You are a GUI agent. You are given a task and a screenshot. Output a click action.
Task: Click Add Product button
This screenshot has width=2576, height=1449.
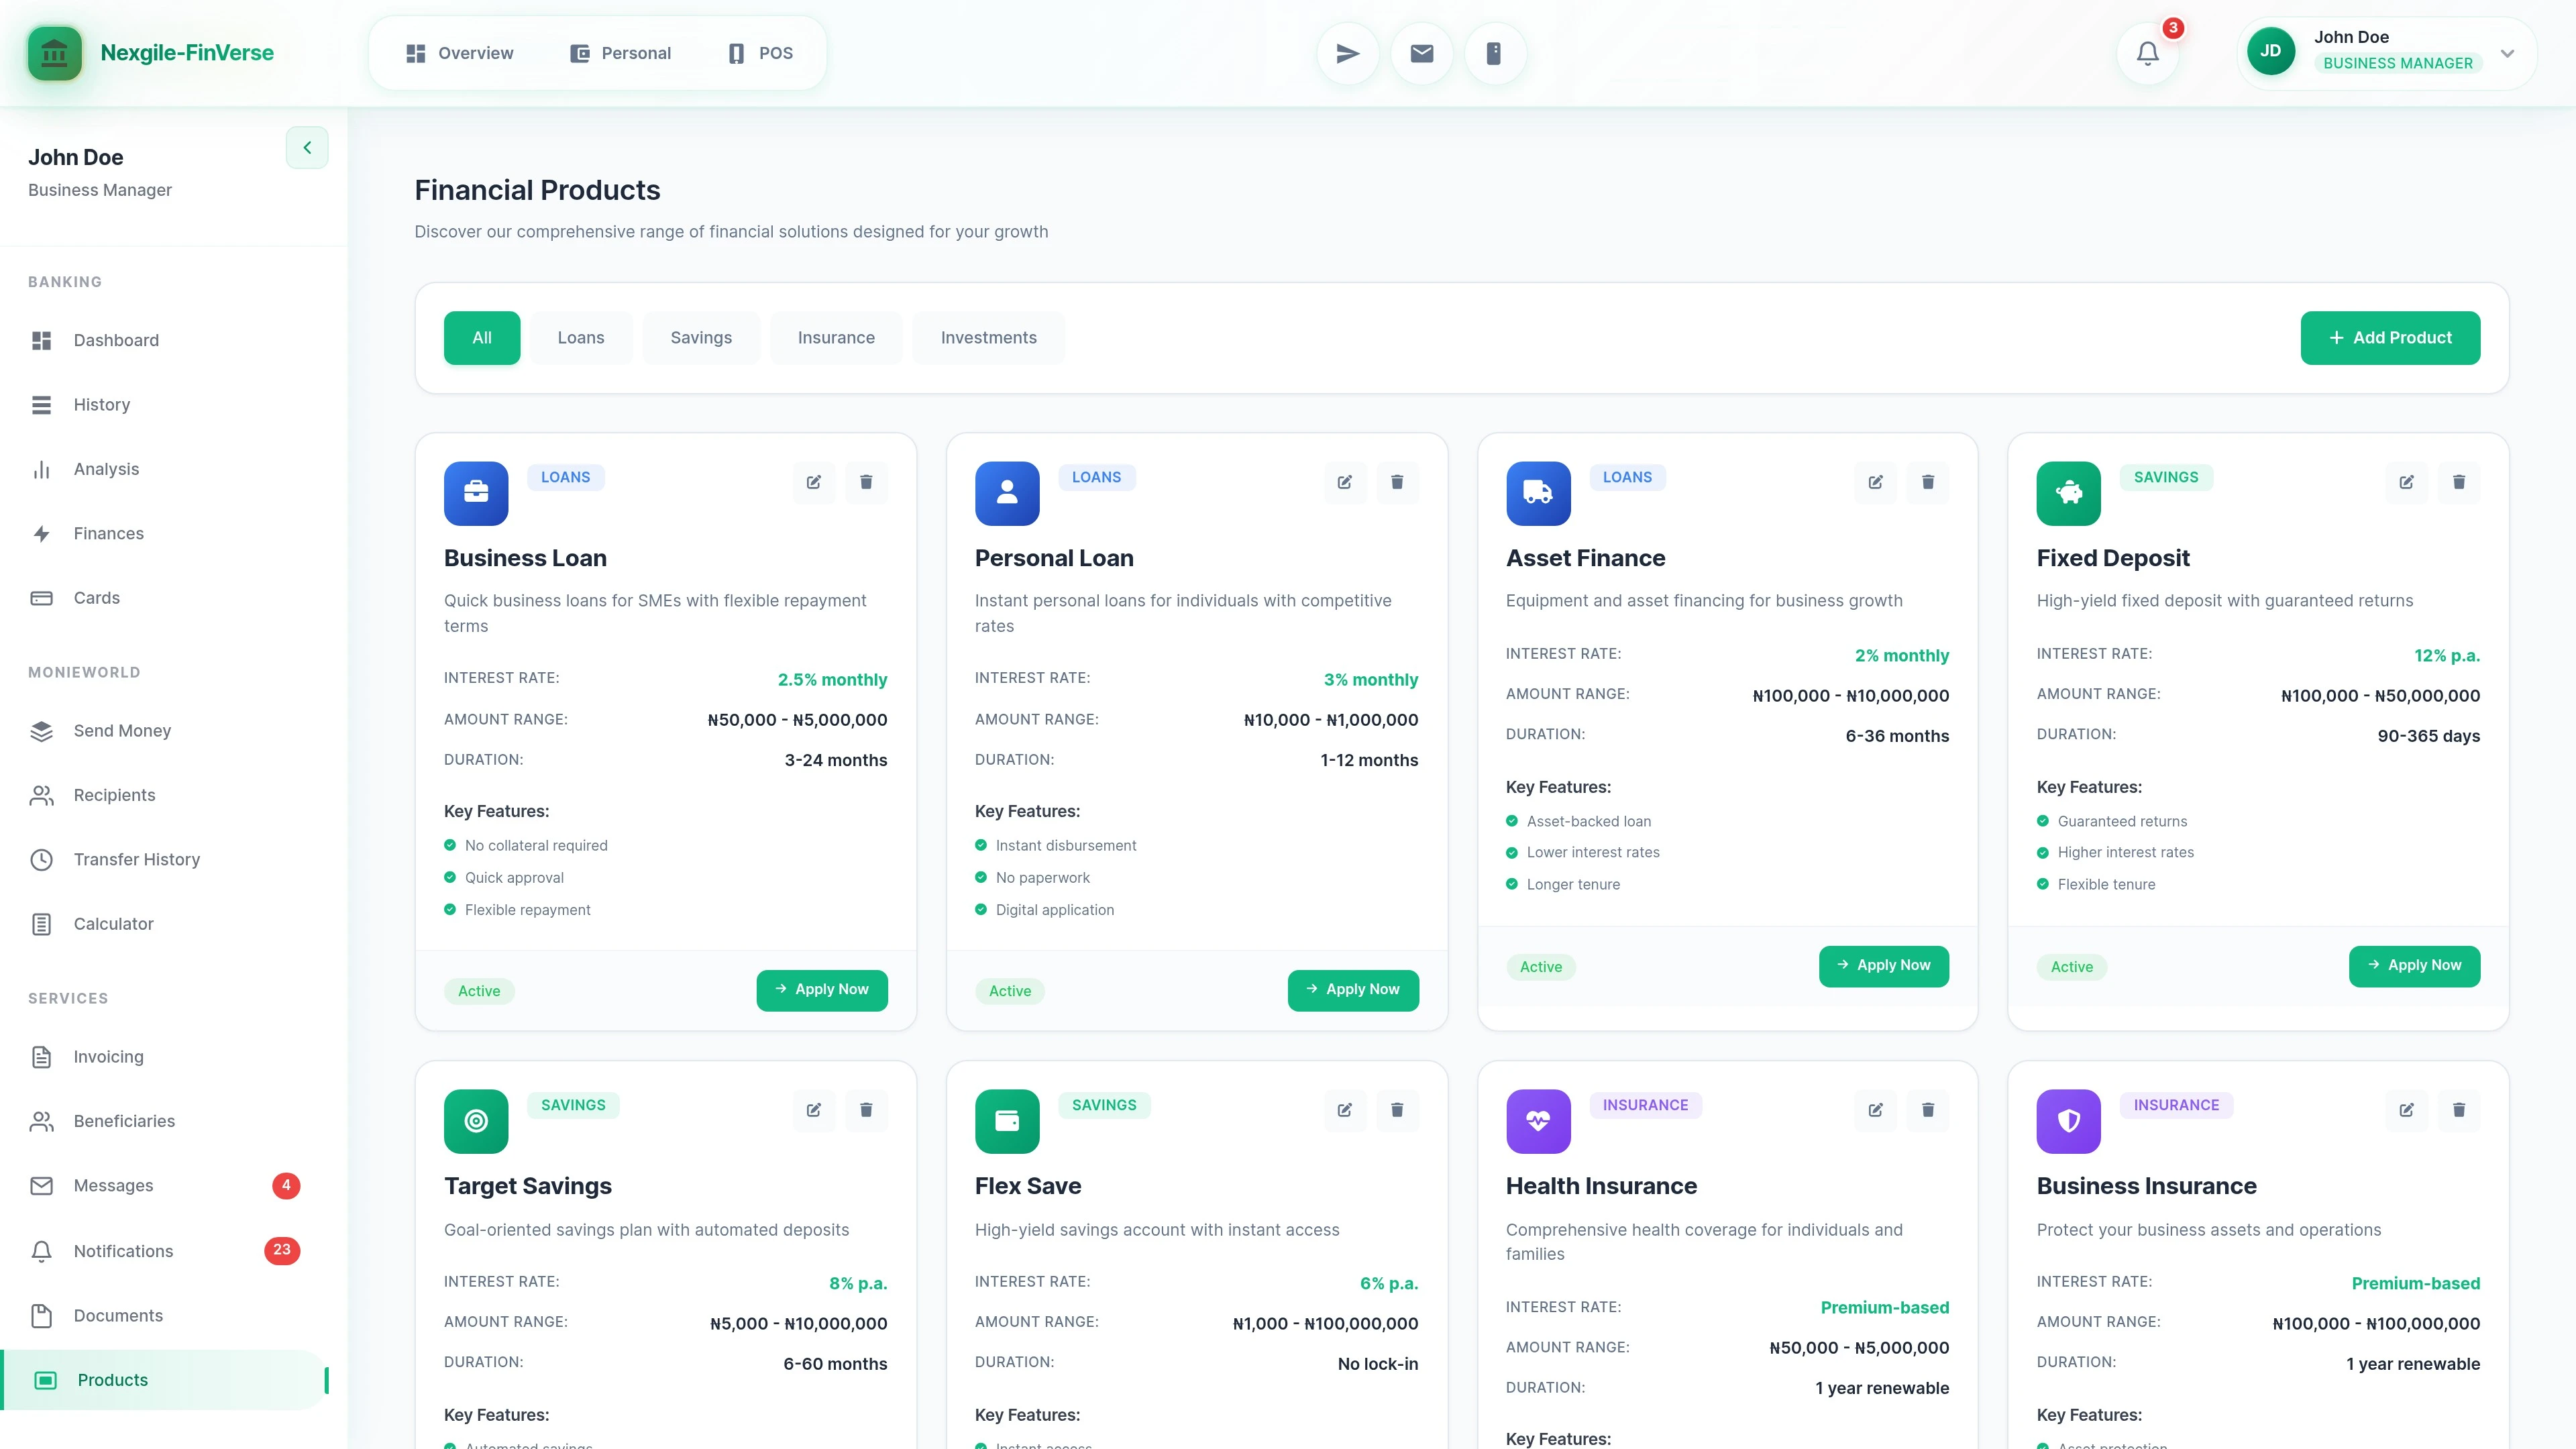[x=2390, y=337]
